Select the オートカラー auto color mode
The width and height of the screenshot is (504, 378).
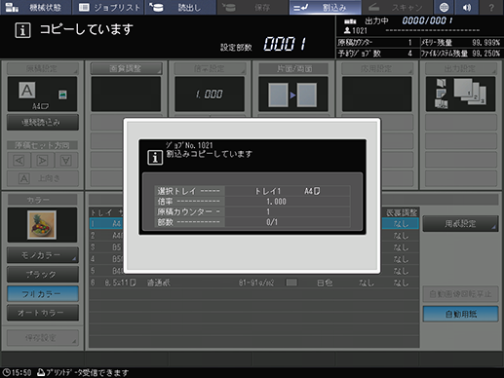click(x=43, y=313)
